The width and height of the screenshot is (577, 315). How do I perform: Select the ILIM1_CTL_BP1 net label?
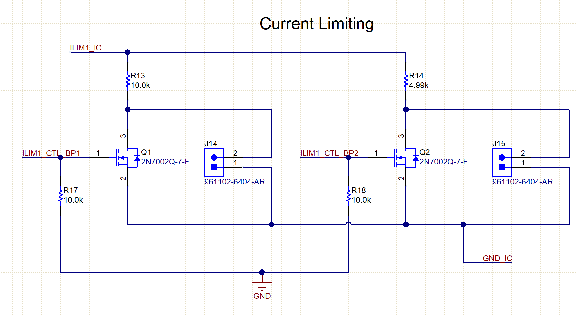coord(51,153)
